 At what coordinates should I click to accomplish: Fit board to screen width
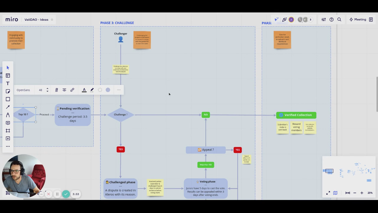[348, 193]
